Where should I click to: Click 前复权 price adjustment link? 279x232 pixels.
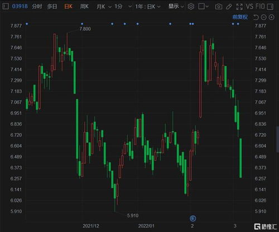[x=240, y=17]
